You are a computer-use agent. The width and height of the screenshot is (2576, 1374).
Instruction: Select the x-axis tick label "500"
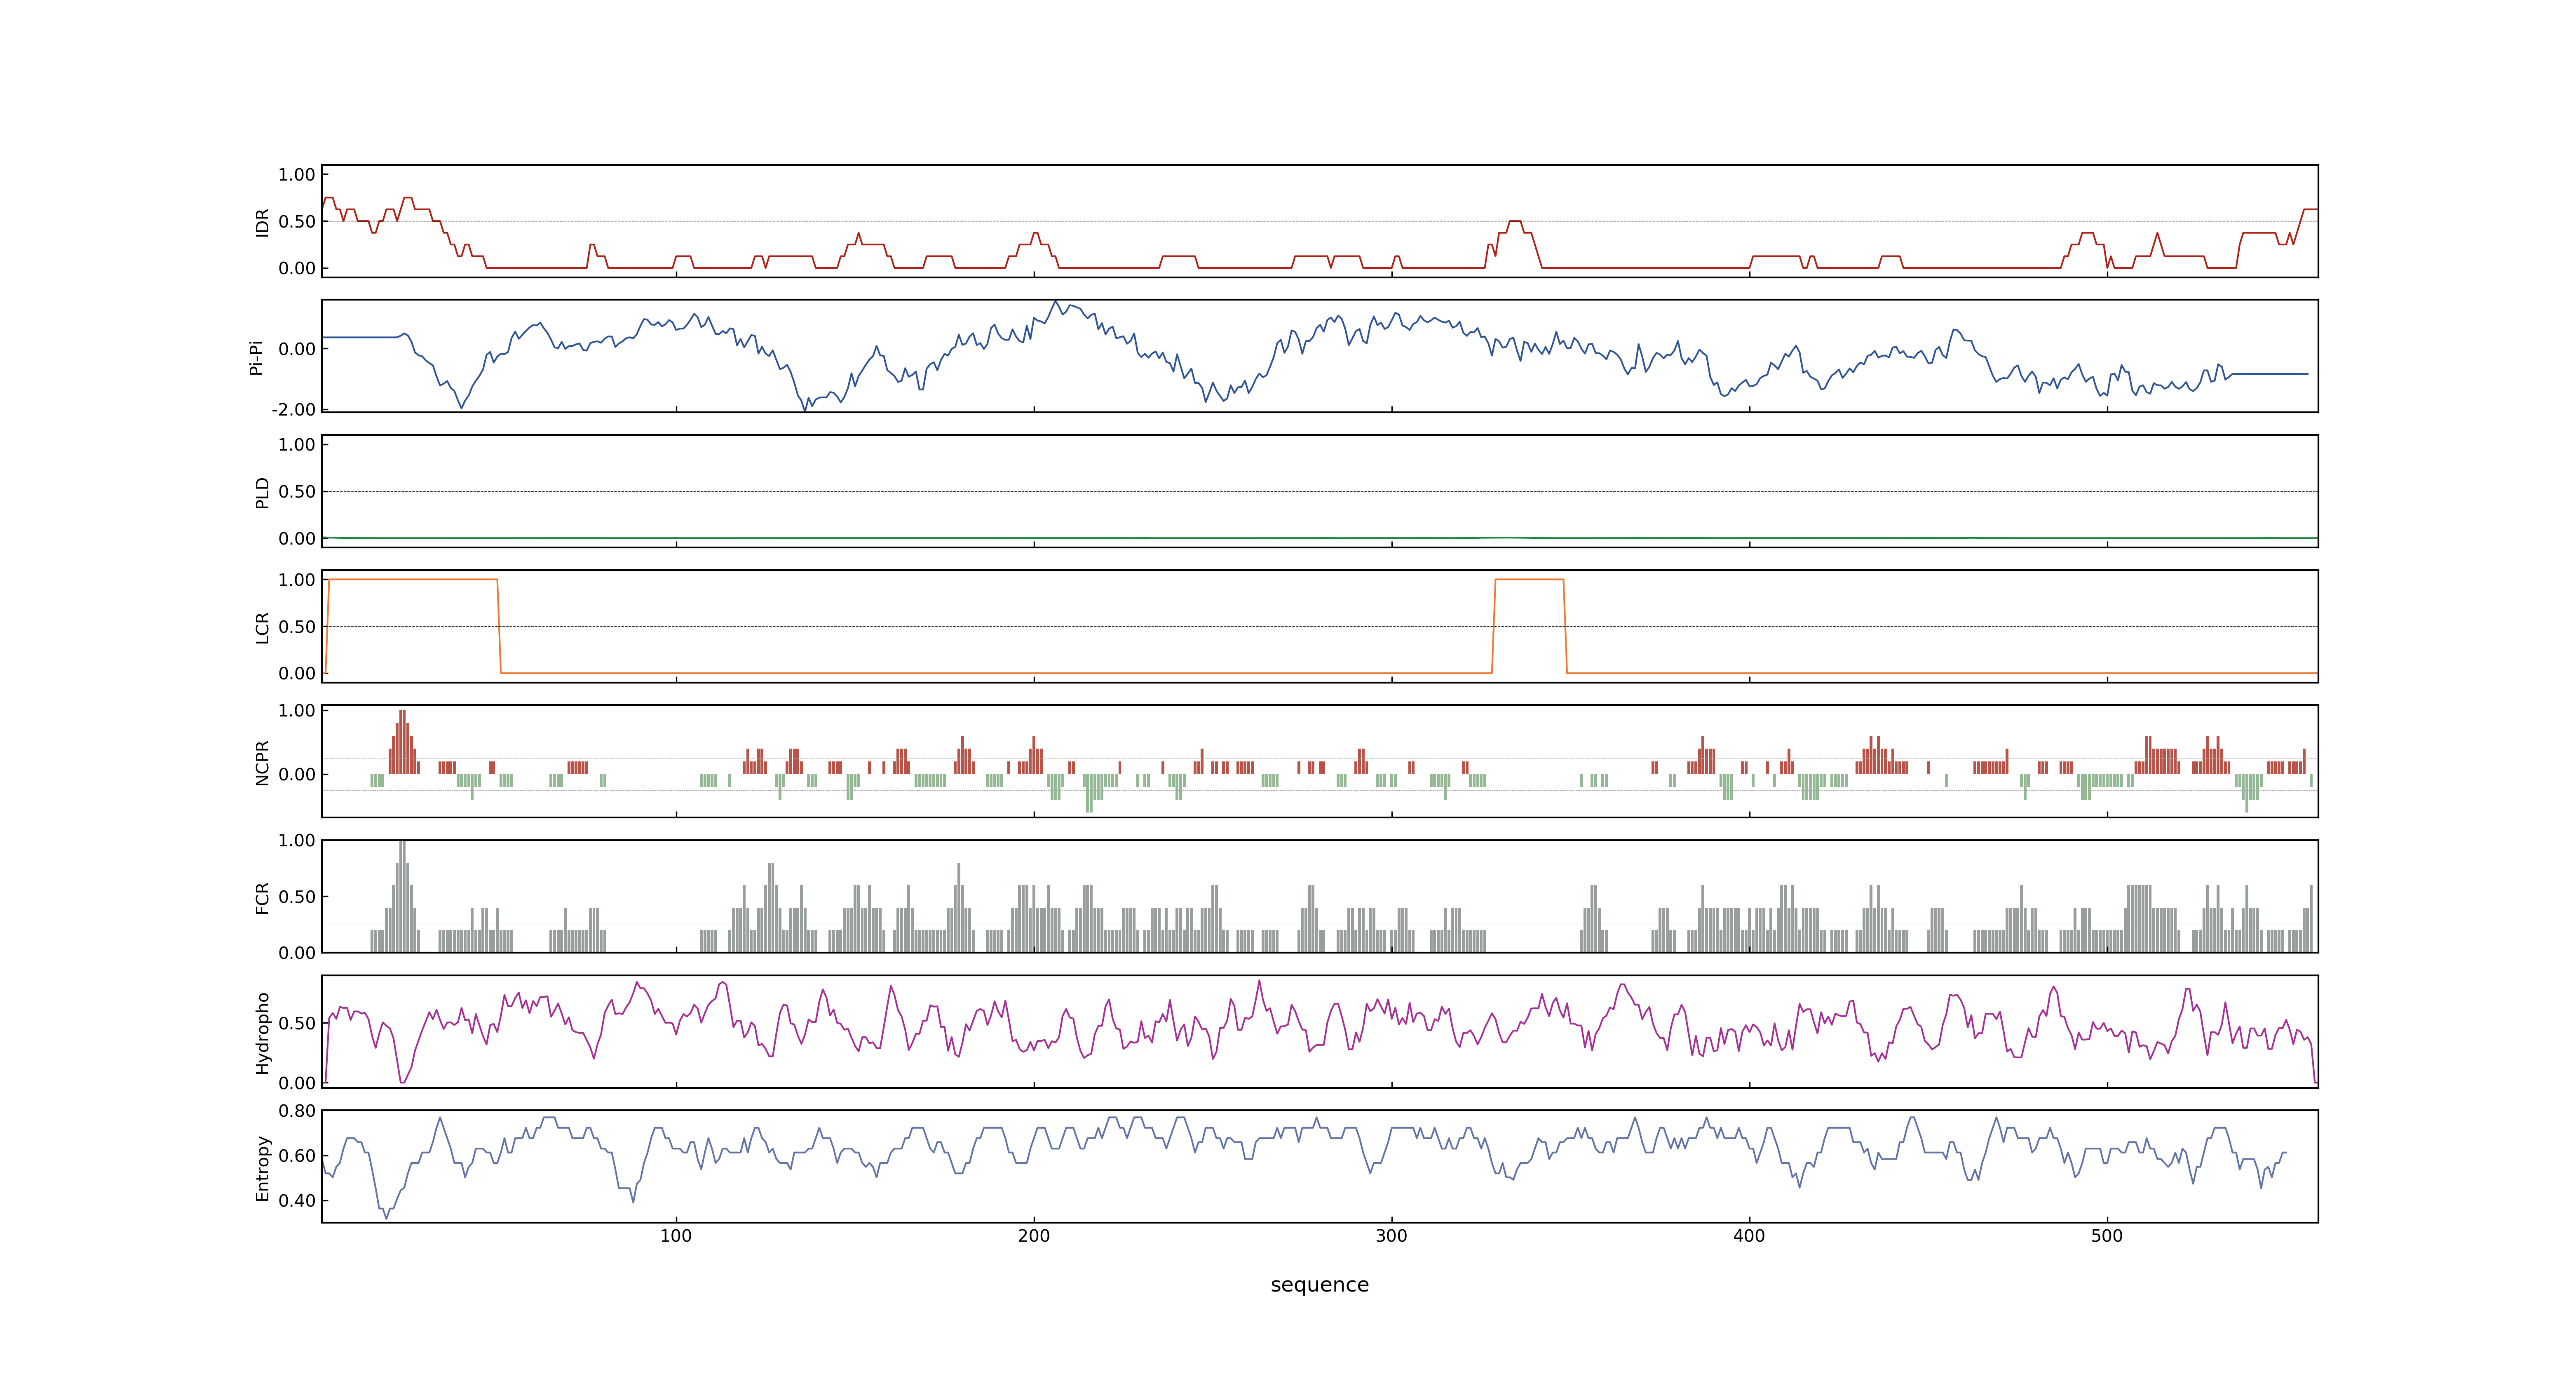[x=2107, y=1236]
